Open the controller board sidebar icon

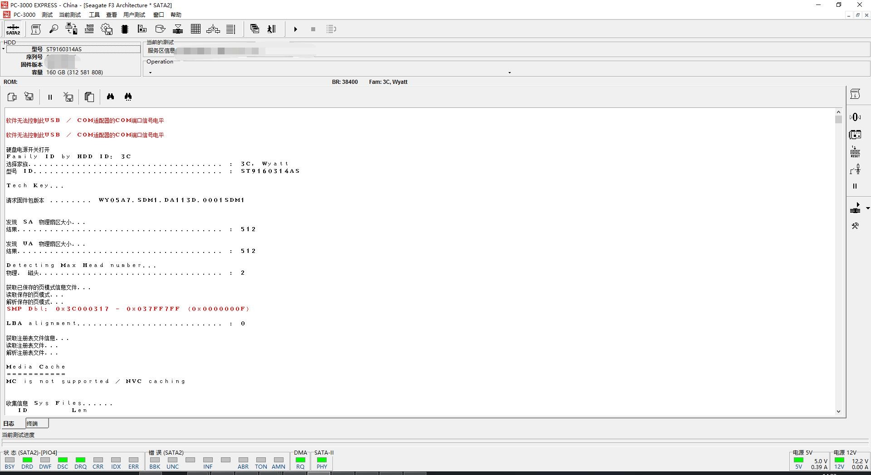coord(855,135)
